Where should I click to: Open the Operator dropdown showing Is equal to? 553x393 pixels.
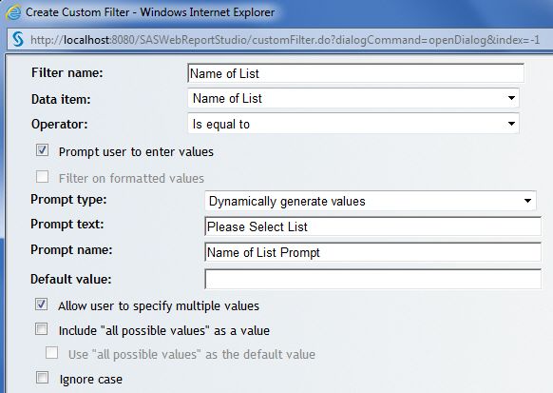click(353, 124)
